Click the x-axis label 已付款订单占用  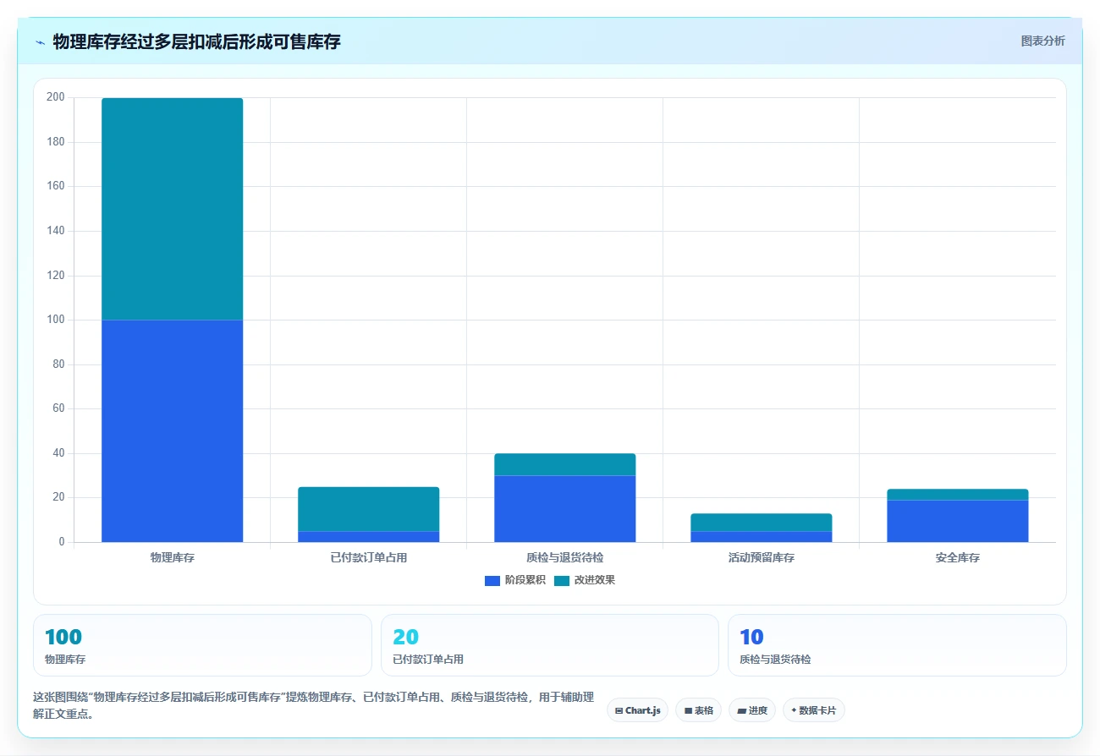368,558
